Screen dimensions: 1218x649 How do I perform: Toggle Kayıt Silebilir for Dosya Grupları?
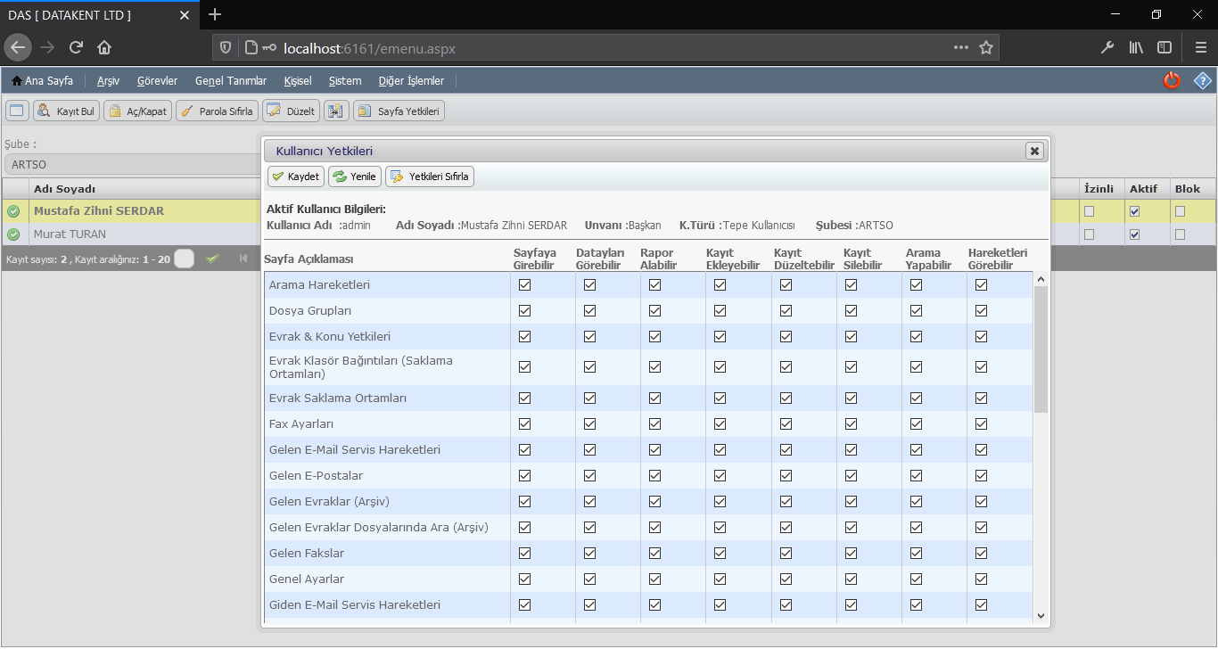coord(851,311)
